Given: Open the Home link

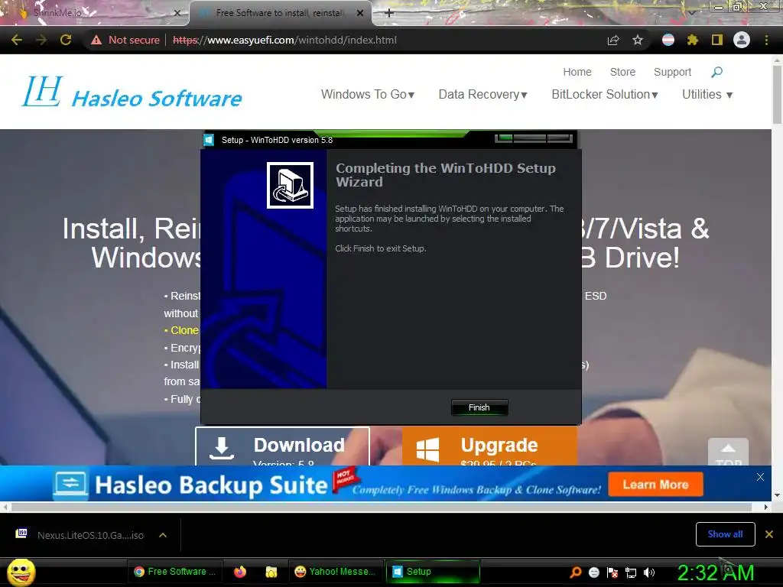Looking at the screenshot, I should [577, 72].
